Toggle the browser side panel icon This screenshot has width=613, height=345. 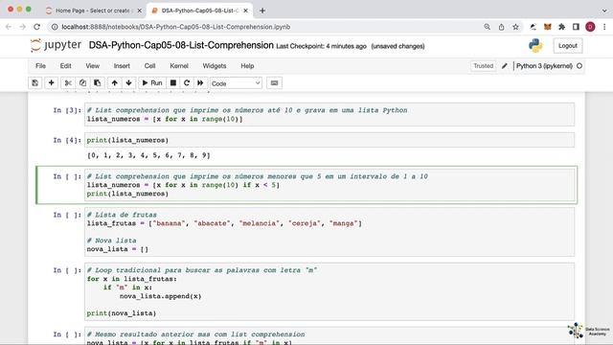coord(576,27)
